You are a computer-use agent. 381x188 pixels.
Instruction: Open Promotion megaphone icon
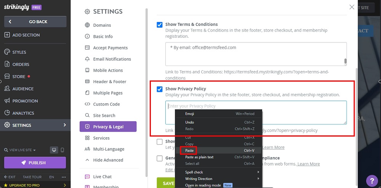pyautogui.click(x=7, y=101)
